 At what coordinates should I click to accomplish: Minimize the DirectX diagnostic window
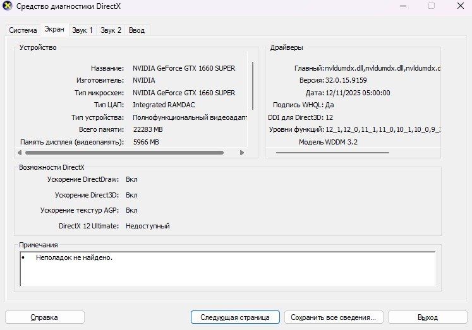pos(403,6)
